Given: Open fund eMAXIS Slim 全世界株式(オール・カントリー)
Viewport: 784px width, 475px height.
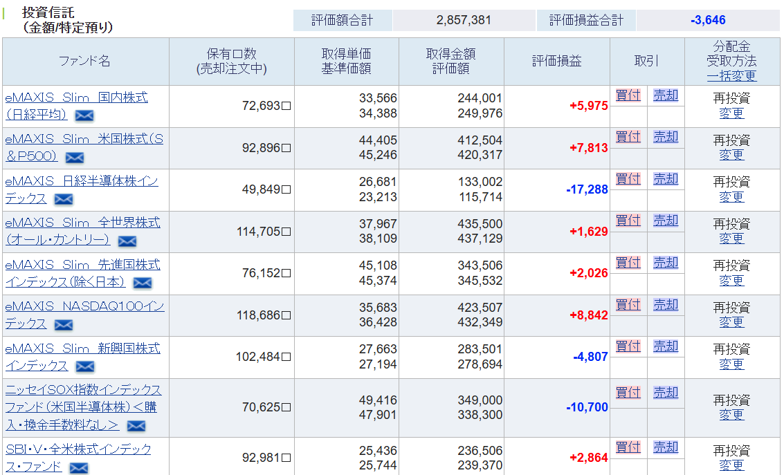Looking at the screenshot, I should 82,231.
